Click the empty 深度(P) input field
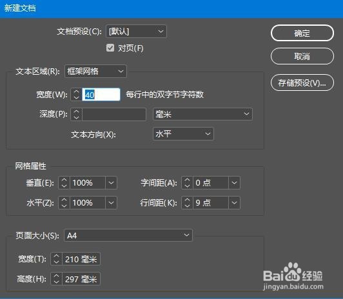This screenshot has height=299, width=343. (x=113, y=114)
